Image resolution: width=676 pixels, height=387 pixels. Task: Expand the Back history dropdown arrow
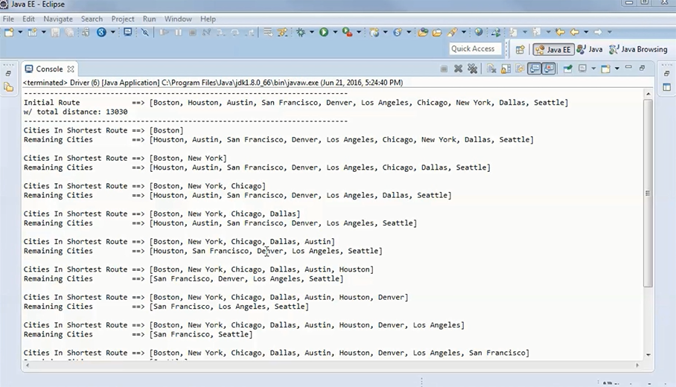click(x=586, y=32)
